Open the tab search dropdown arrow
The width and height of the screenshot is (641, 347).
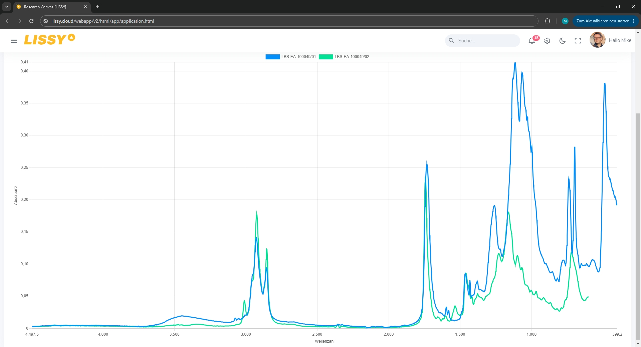[x=6, y=7]
